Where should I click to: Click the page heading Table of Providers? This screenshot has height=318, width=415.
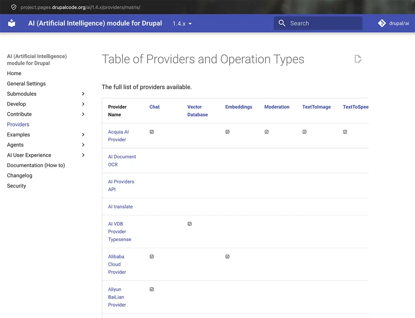[203, 59]
